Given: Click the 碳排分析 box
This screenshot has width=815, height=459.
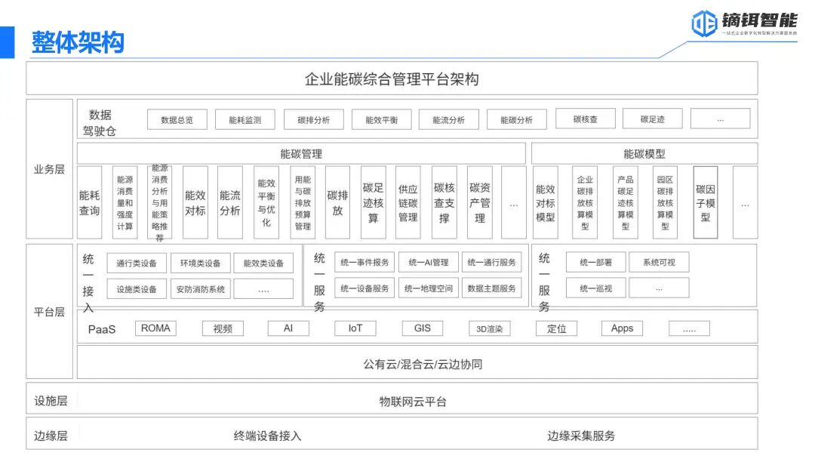Looking at the screenshot, I should (x=313, y=119).
